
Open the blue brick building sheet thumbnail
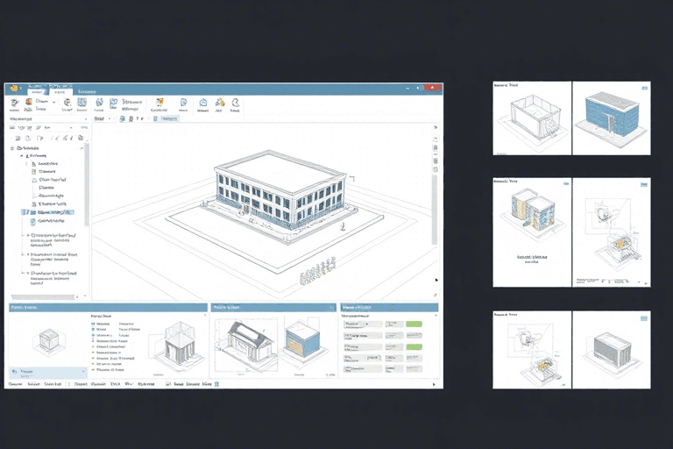612,118
